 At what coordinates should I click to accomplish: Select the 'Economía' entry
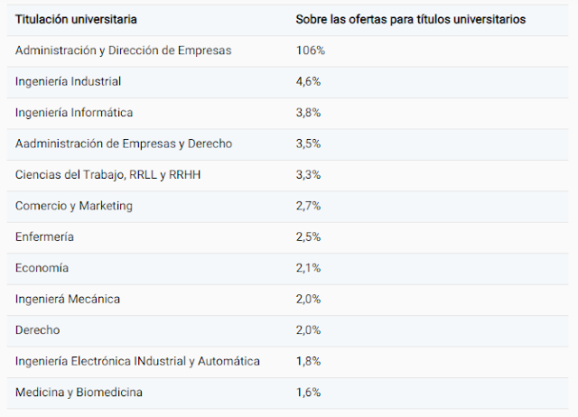point(42,268)
